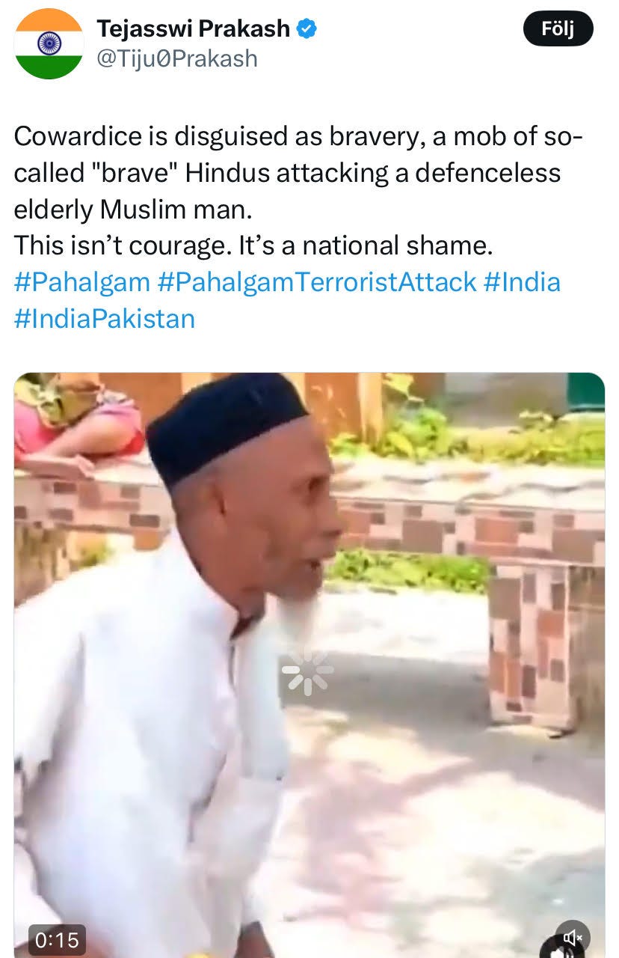
Task: Click the blue verified badge
Action: tap(307, 28)
